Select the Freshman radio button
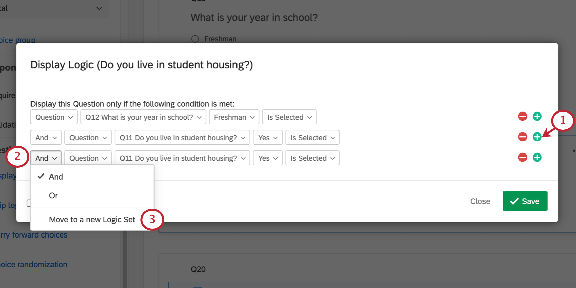The height and width of the screenshot is (288, 576). coord(195,39)
